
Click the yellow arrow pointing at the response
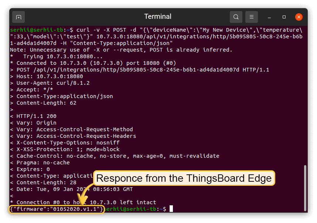[x=84, y=197]
